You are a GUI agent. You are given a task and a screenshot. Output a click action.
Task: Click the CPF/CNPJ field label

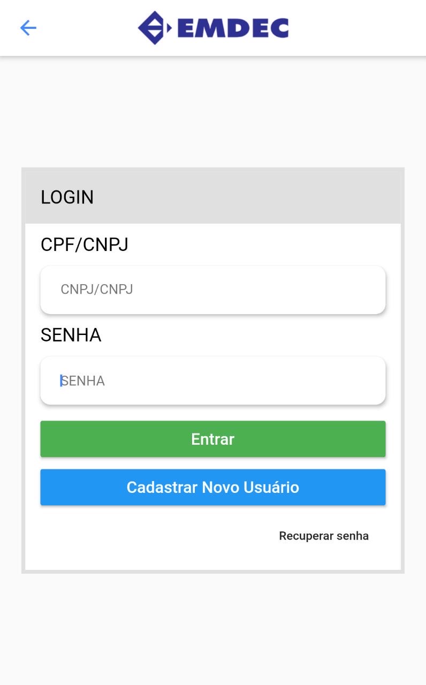tap(85, 245)
